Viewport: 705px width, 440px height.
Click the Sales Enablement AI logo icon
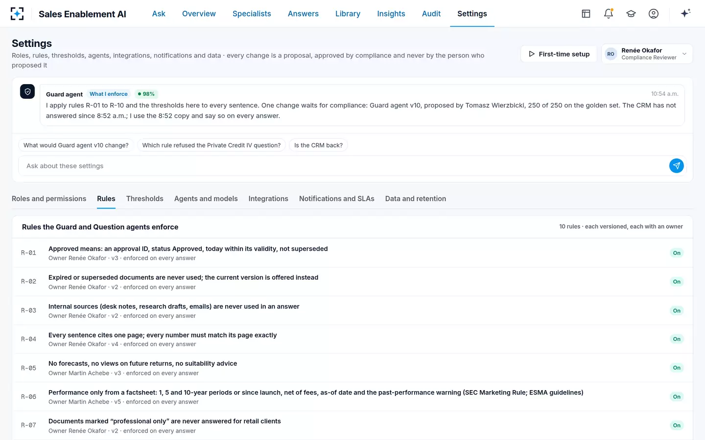[17, 14]
